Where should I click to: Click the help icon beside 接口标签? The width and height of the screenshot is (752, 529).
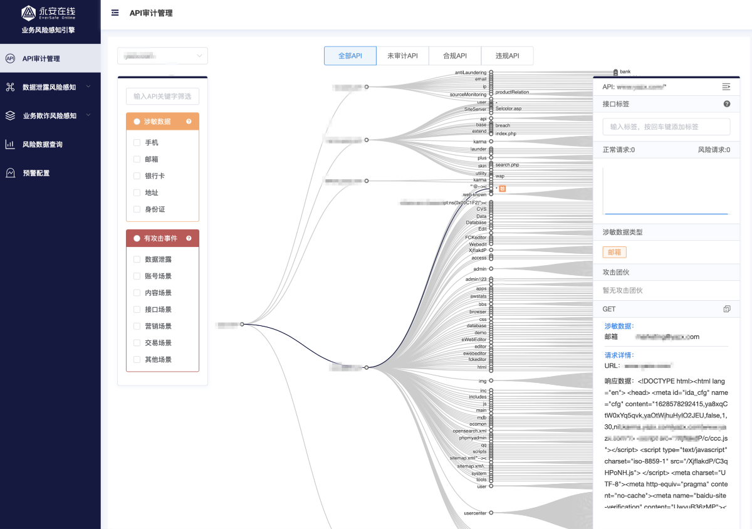[727, 104]
